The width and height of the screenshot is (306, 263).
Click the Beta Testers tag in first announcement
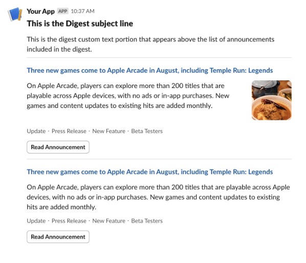(x=147, y=131)
